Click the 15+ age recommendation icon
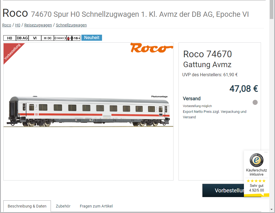Viewport: 275px width, 213px height. coord(73,38)
